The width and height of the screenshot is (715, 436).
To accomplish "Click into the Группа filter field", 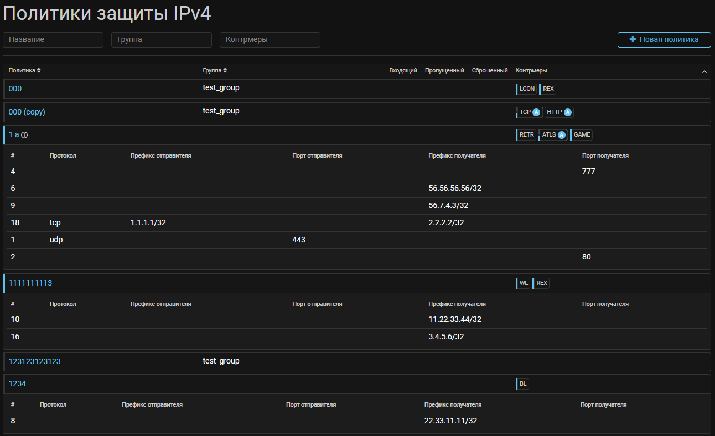I will pos(162,40).
